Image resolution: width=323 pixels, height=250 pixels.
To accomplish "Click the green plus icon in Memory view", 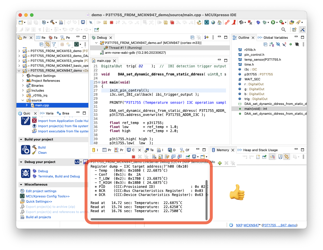I will pyautogui.click(x=220, y=163).
